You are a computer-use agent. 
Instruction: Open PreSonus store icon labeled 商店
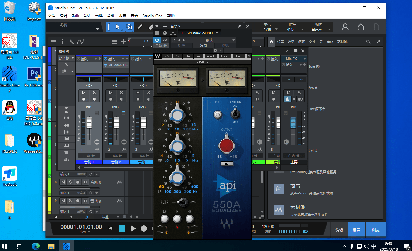pyautogui.click(x=279, y=189)
